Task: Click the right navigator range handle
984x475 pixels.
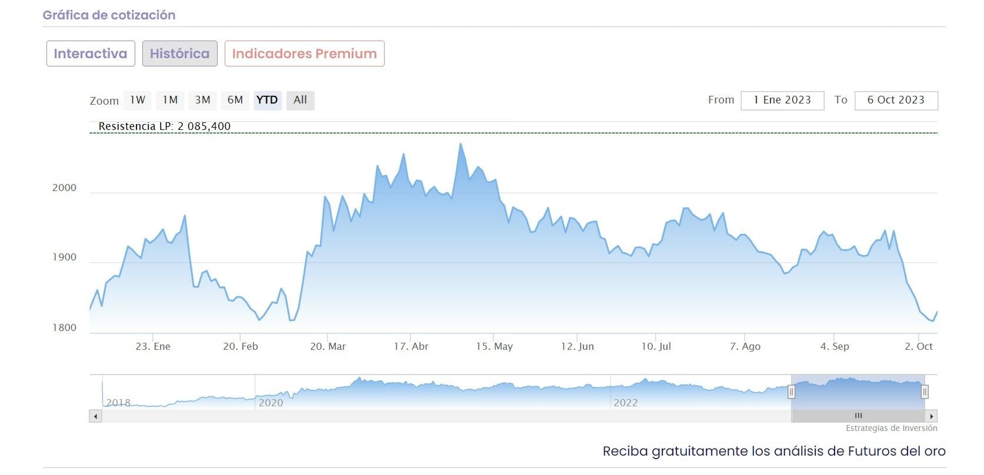Action: pyautogui.click(x=925, y=392)
